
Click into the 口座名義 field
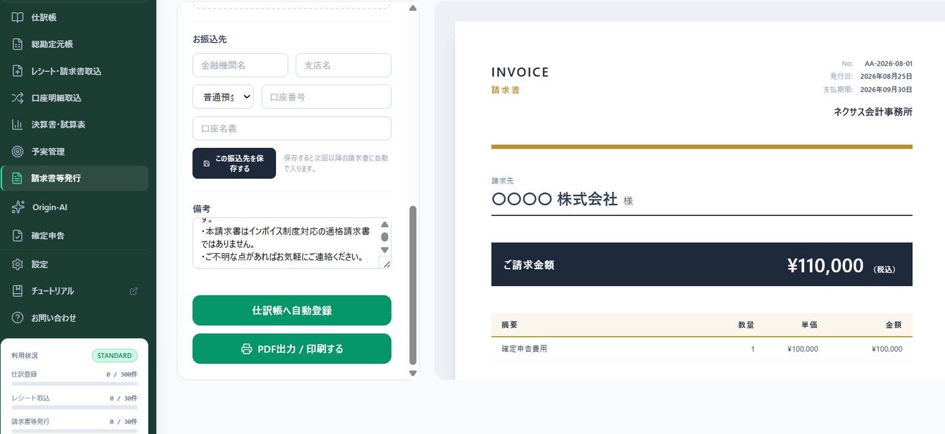coord(292,128)
